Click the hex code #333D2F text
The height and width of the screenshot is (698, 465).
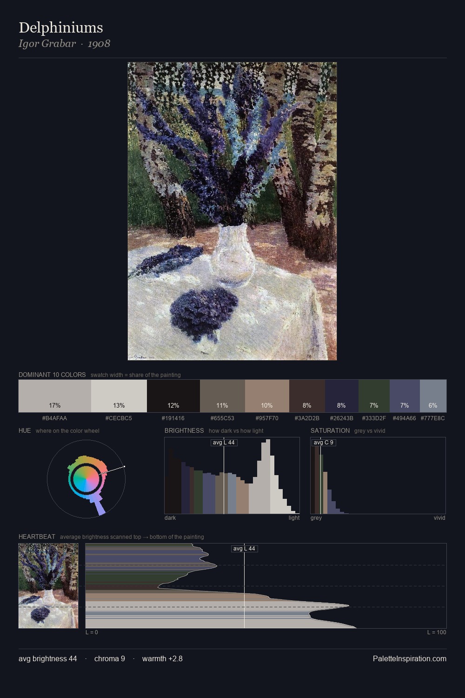(x=374, y=418)
